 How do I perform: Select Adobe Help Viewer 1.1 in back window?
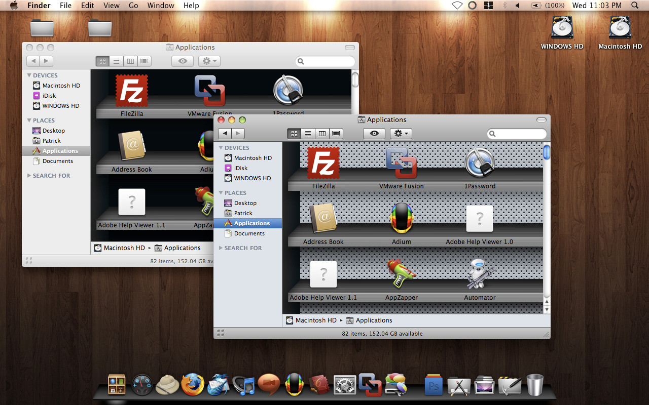click(x=132, y=202)
